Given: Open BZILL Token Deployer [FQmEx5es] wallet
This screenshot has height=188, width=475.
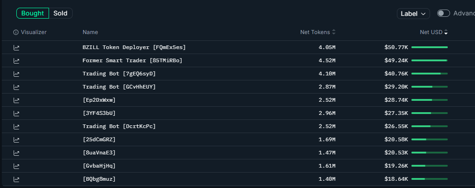Looking at the screenshot, I should tap(134, 47).
